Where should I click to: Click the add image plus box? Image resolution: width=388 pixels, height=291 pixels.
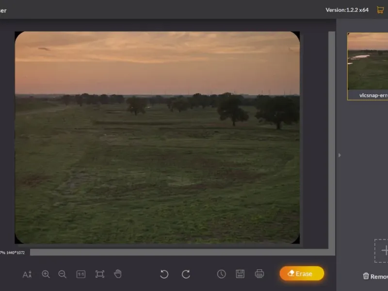point(382,250)
